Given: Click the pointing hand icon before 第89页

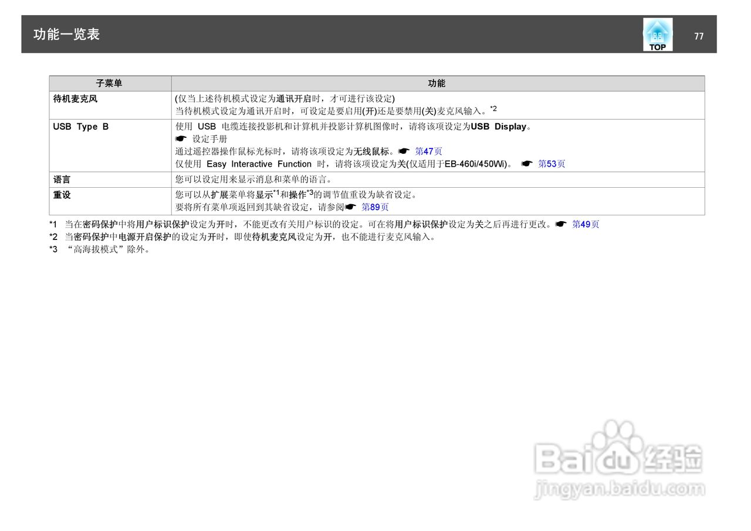Looking at the screenshot, I should tap(350, 207).
